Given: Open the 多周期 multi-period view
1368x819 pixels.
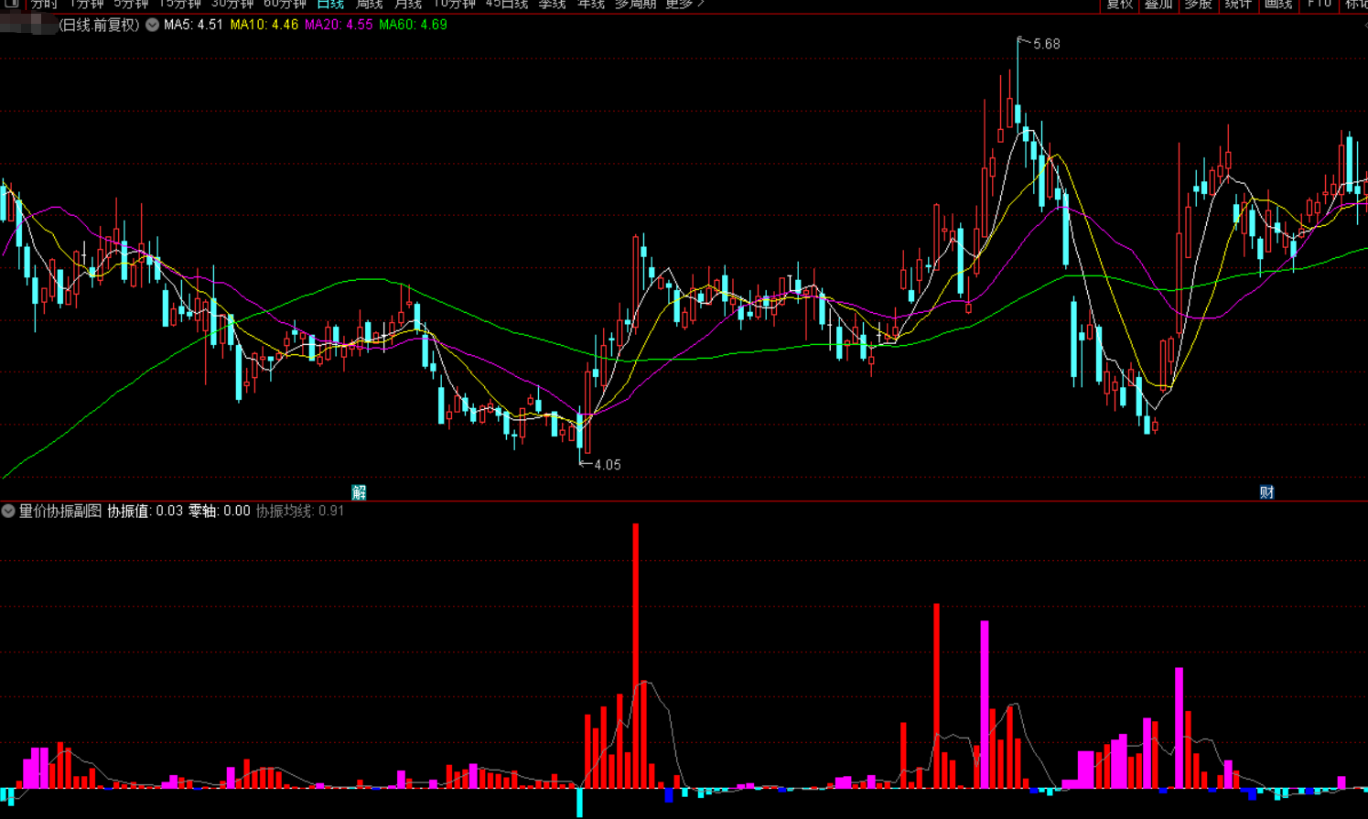Looking at the screenshot, I should point(635,5).
